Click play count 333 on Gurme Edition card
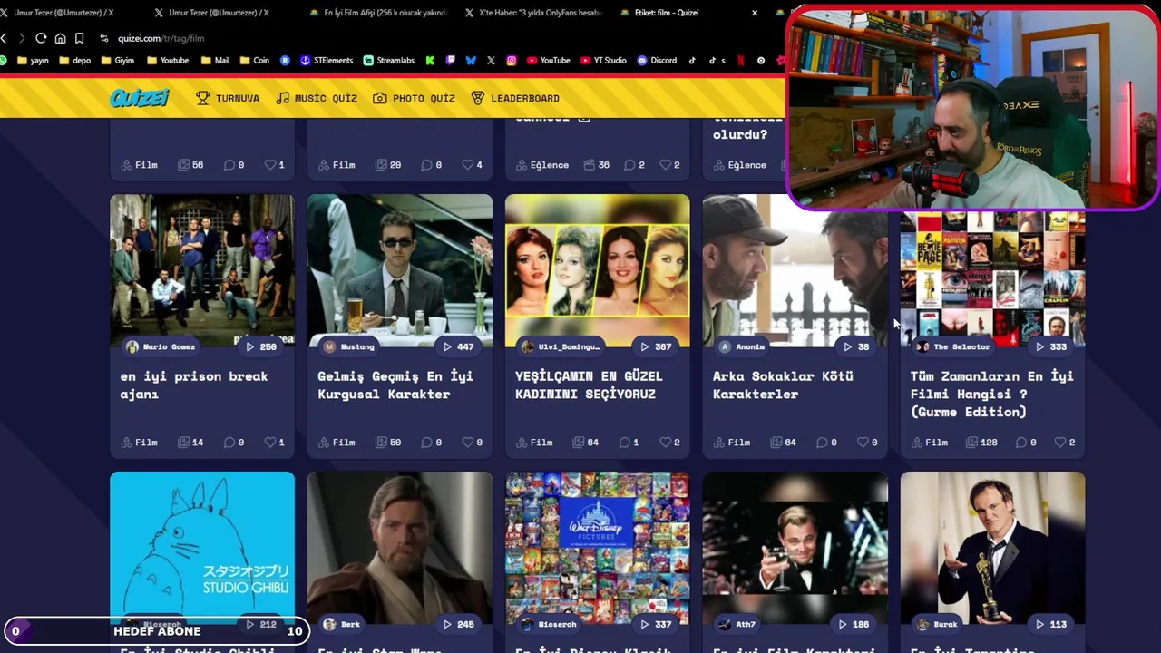The image size is (1161, 653). pos(1050,346)
